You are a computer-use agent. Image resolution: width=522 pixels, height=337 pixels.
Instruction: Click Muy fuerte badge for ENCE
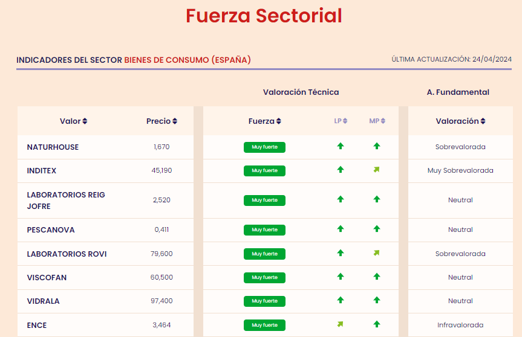pos(264,325)
